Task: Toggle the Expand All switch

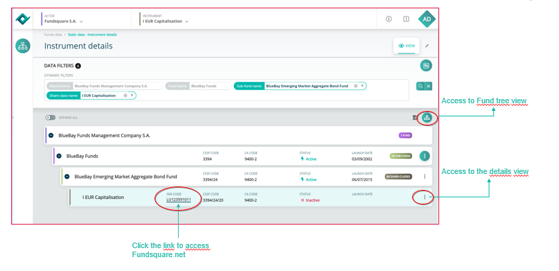Action: pyautogui.click(x=51, y=118)
